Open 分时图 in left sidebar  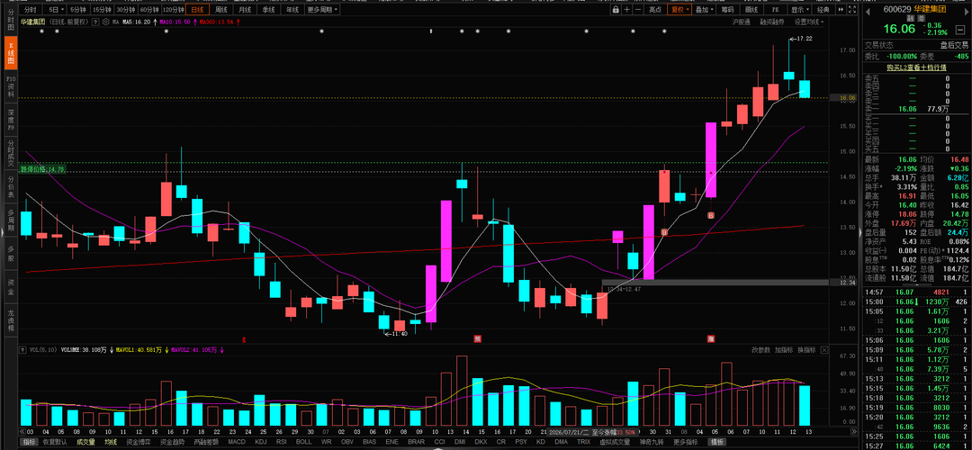[x=11, y=20]
